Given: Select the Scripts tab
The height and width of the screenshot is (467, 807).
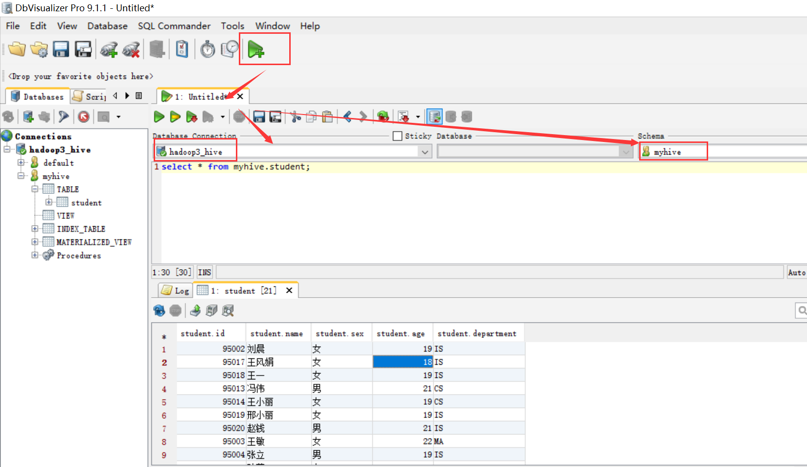Looking at the screenshot, I should [x=89, y=96].
